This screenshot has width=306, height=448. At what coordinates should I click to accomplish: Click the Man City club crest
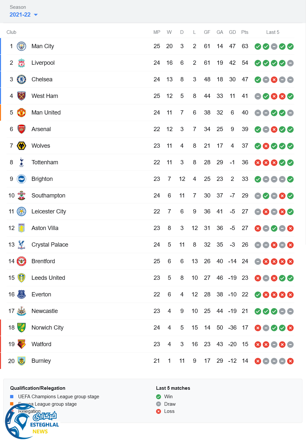(21, 46)
